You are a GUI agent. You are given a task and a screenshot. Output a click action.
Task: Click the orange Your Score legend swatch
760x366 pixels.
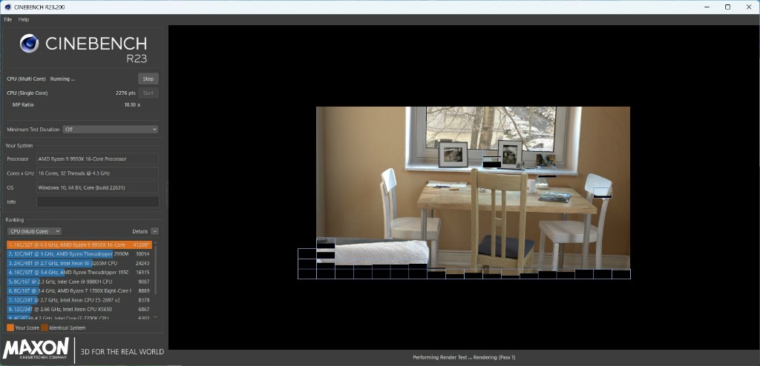point(10,327)
